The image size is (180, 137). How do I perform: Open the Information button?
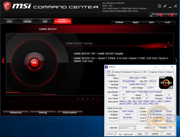pos(70,113)
